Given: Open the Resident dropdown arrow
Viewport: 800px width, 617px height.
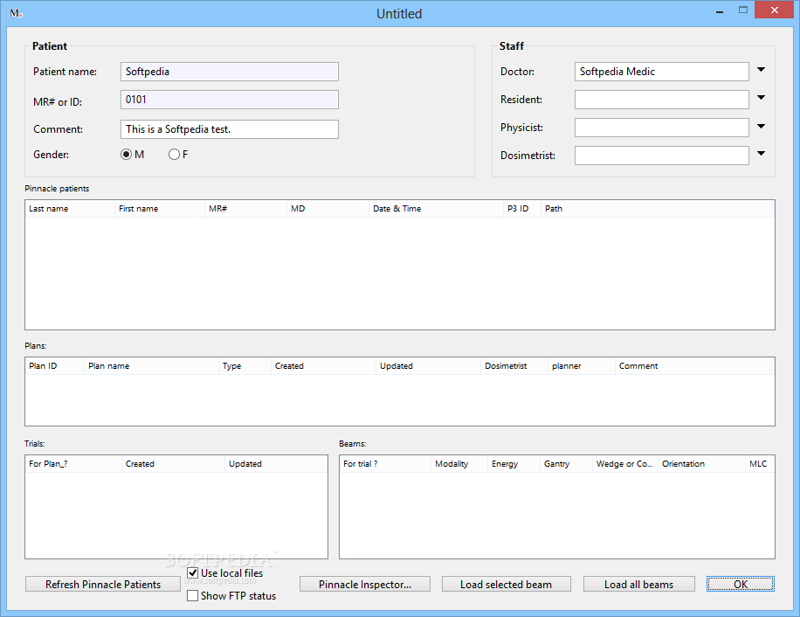Looking at the screenshot, I should tap(761, 98).
